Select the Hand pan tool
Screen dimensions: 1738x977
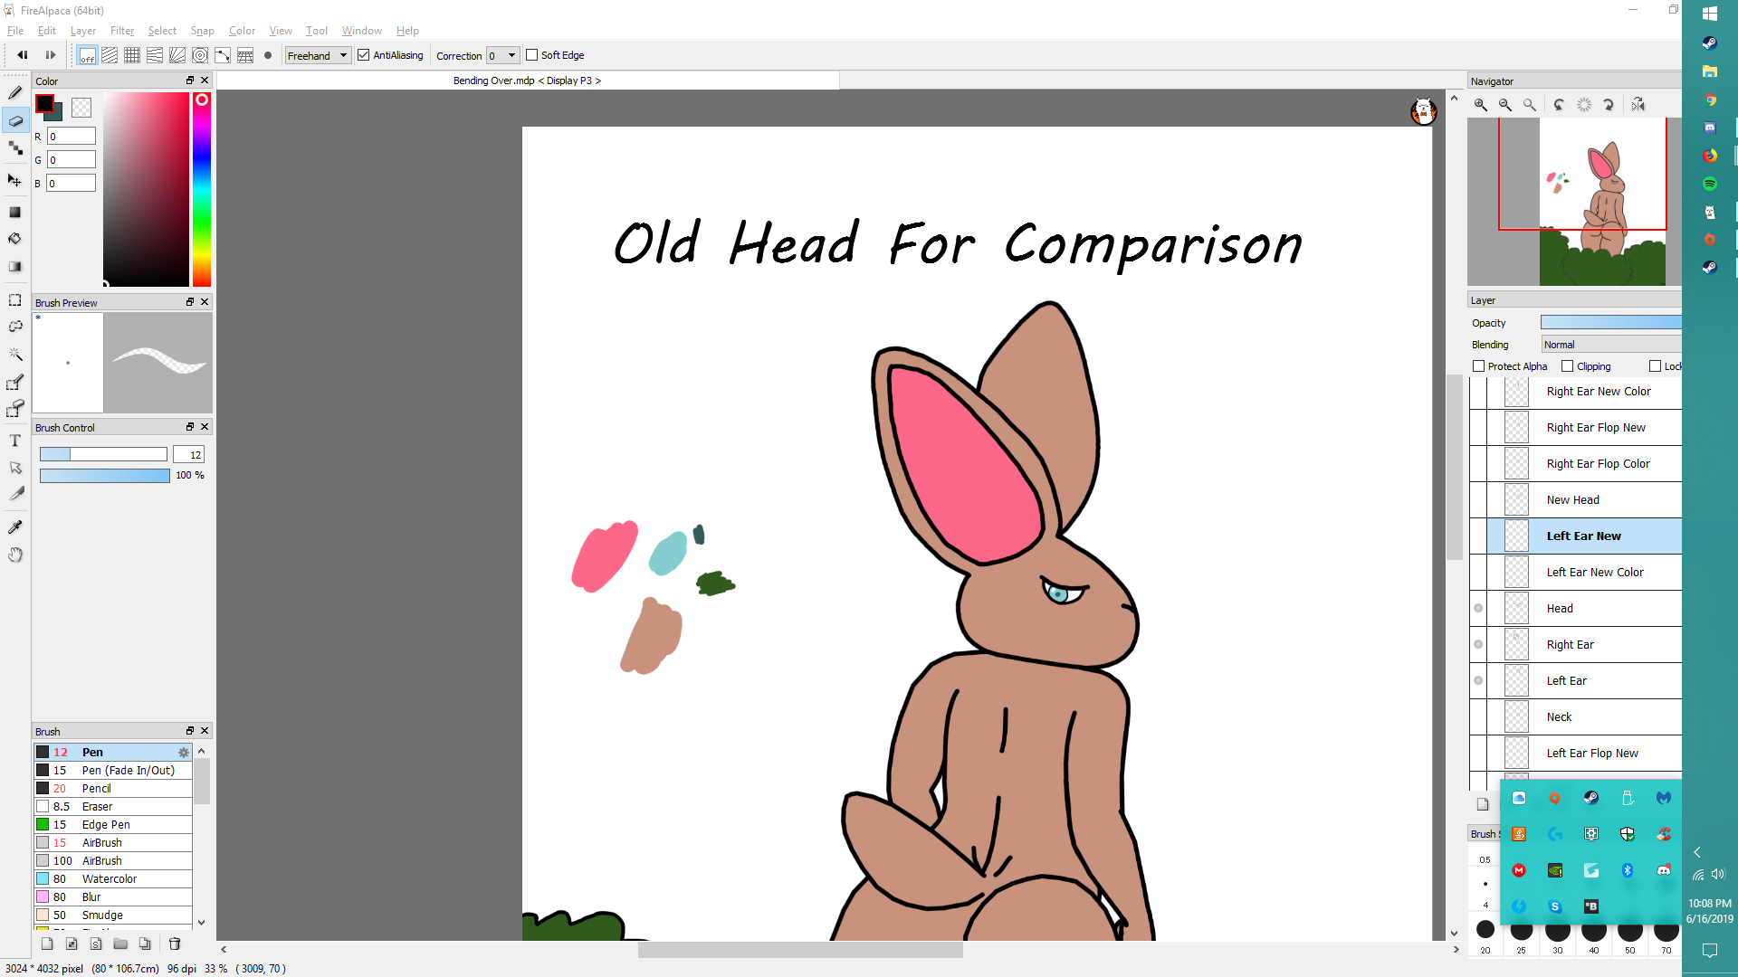15,555
